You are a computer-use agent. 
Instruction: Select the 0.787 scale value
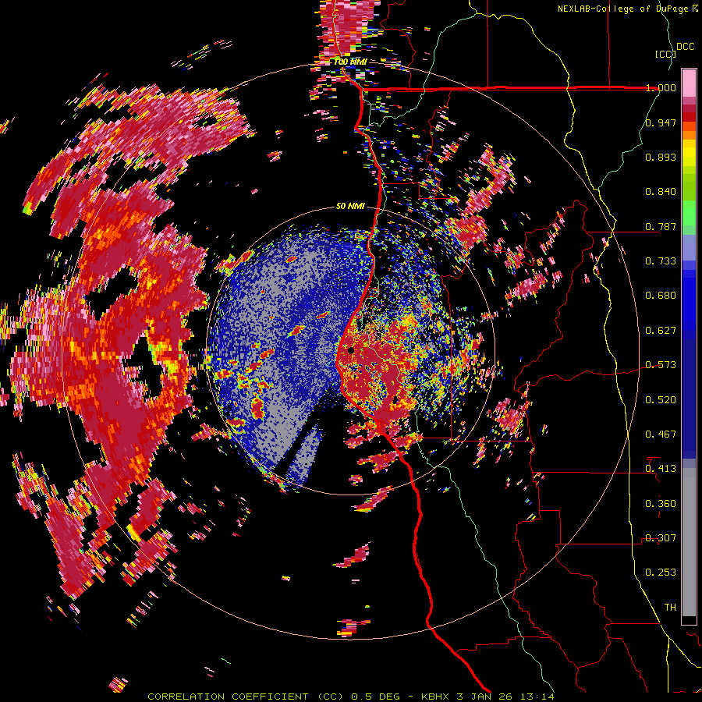pos(661,226)
